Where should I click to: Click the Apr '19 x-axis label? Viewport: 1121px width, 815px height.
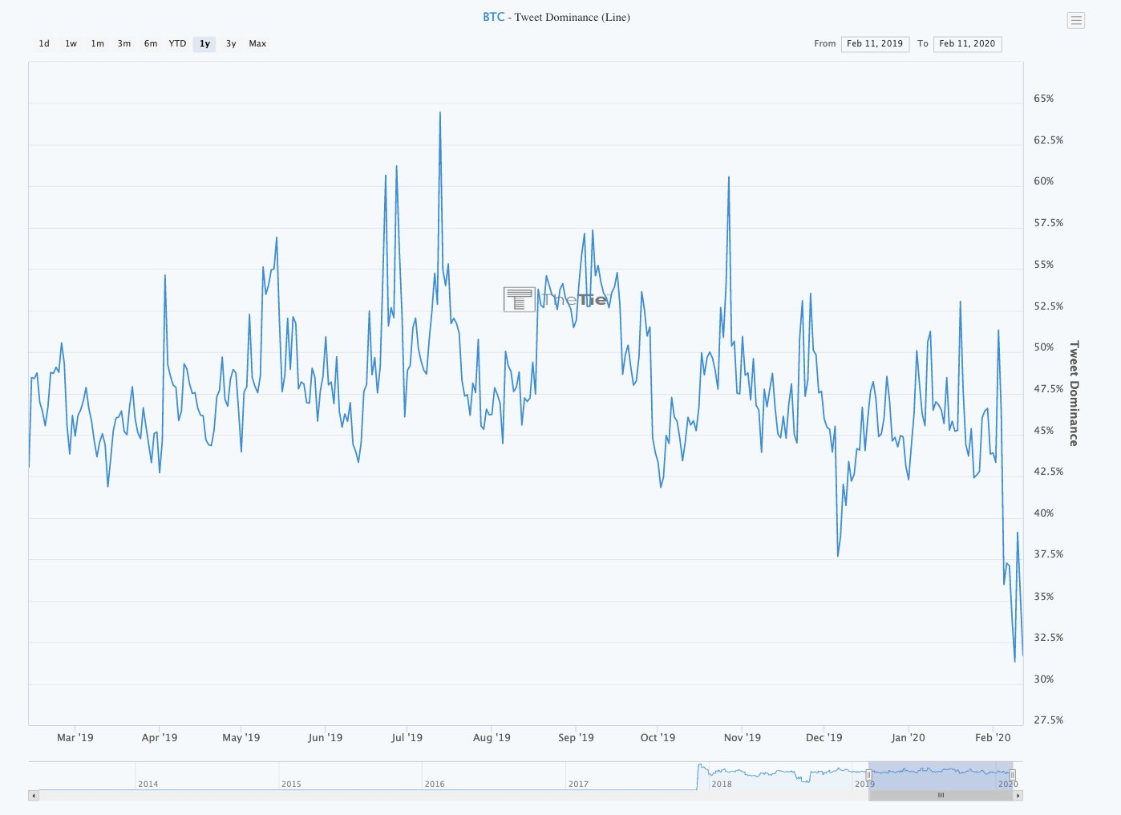160,738
